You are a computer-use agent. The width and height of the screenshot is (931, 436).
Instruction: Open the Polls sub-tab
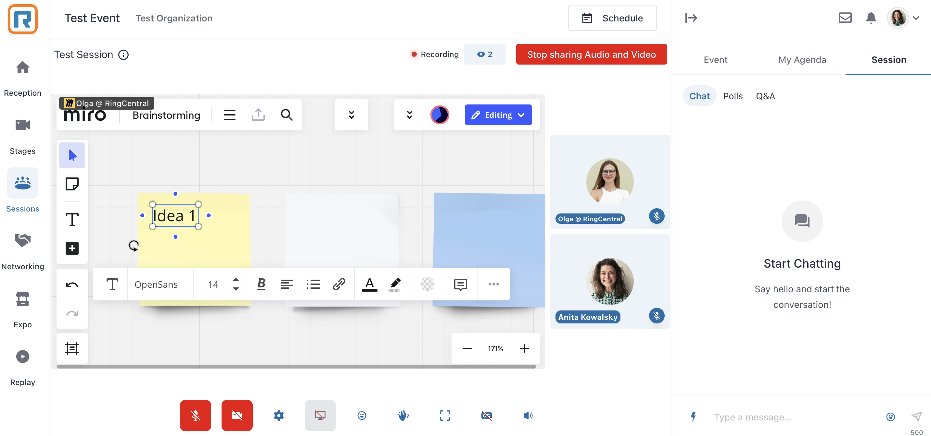pyautogui.click(x=733, y=96)
